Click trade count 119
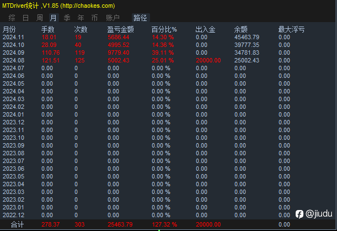This screenshot has height=231, width=337. [x=80, y=53]
